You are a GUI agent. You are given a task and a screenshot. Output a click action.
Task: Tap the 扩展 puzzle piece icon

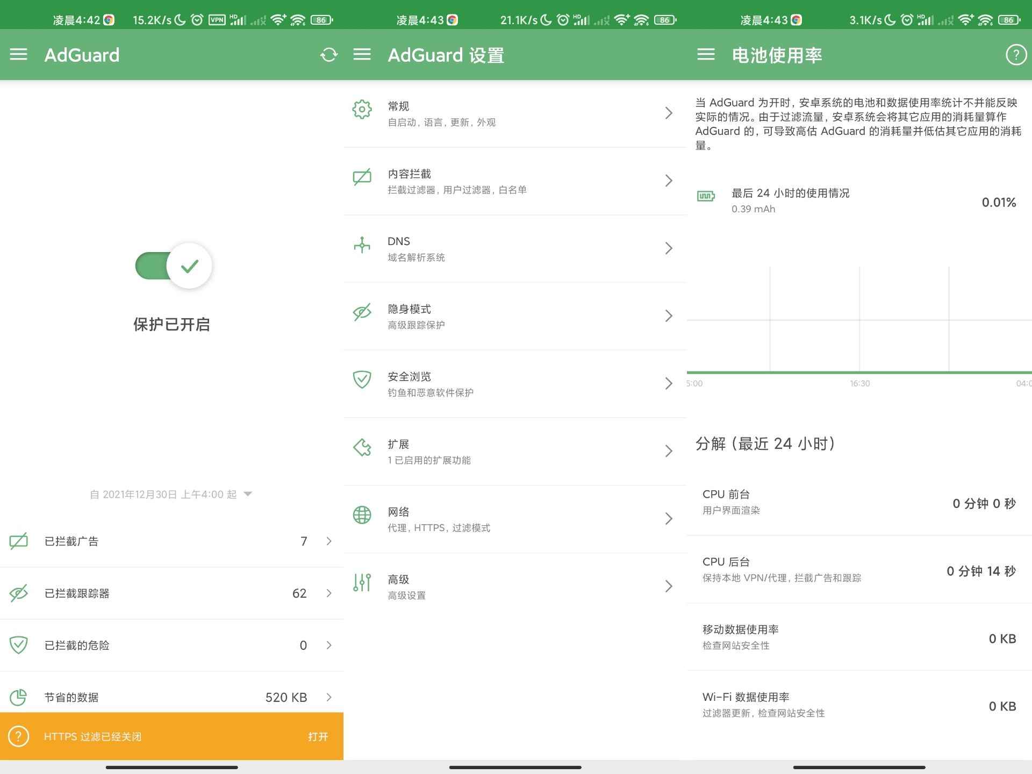(x=362, y=448)
